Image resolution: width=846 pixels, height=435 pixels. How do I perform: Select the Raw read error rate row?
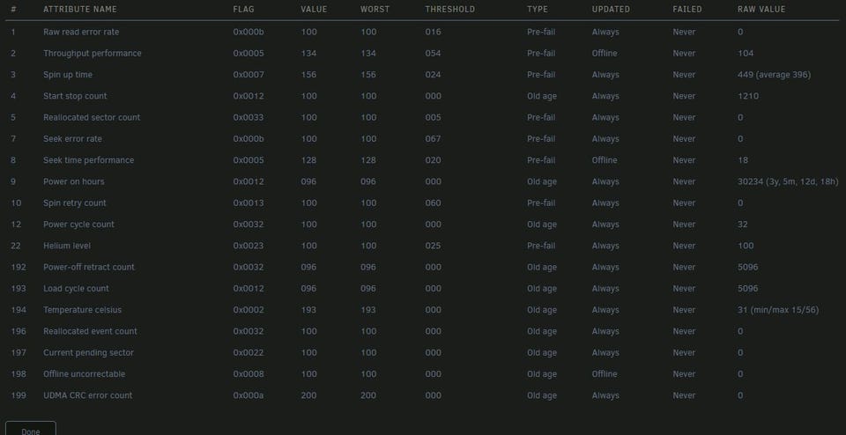(x=422, y=32)
